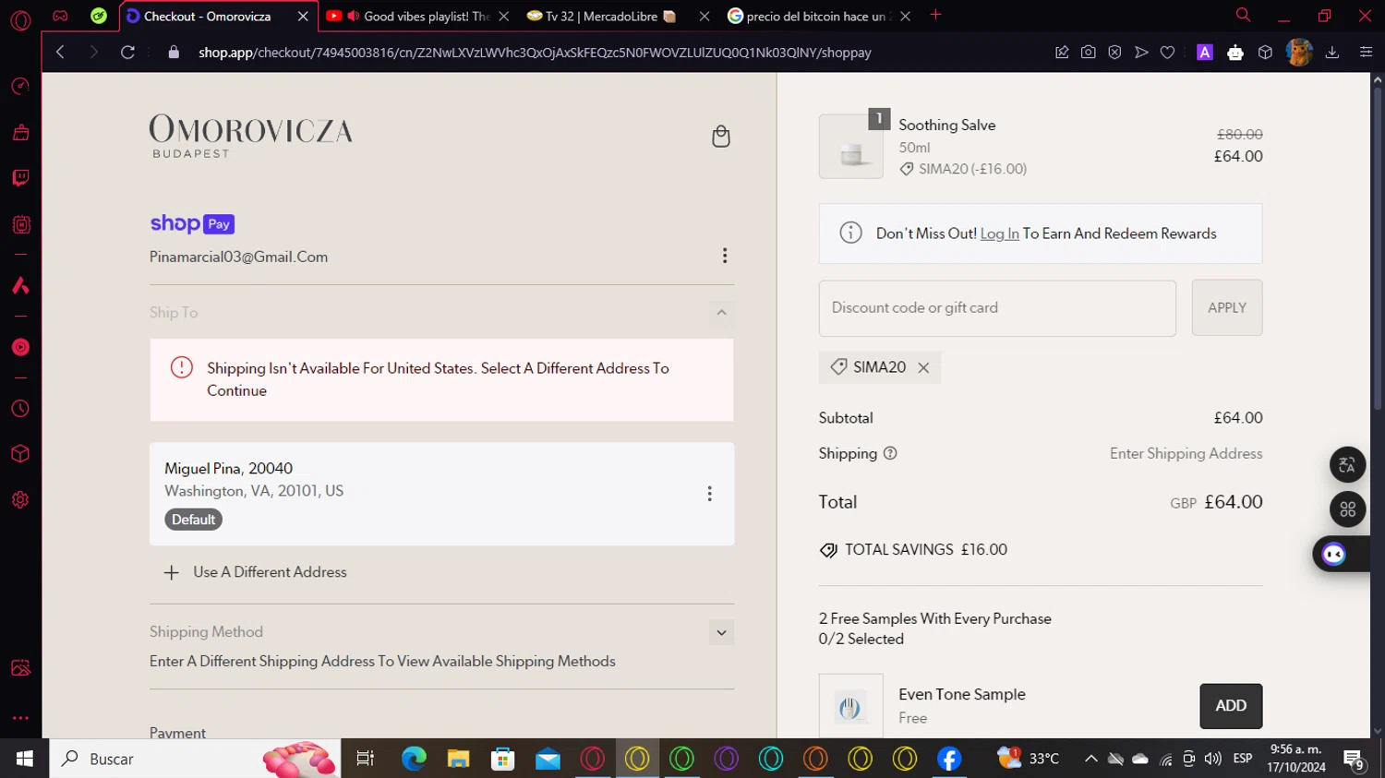Click the Log In rewards link
The height and width of the screenshot is (778, 1385).
click(999, 233)
